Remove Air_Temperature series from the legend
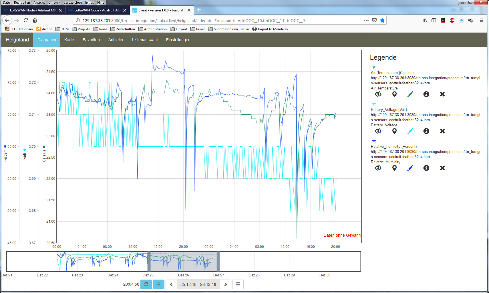The height and width of the screenshot is (293, 489). pyautogui.click(x=442, y=94)
